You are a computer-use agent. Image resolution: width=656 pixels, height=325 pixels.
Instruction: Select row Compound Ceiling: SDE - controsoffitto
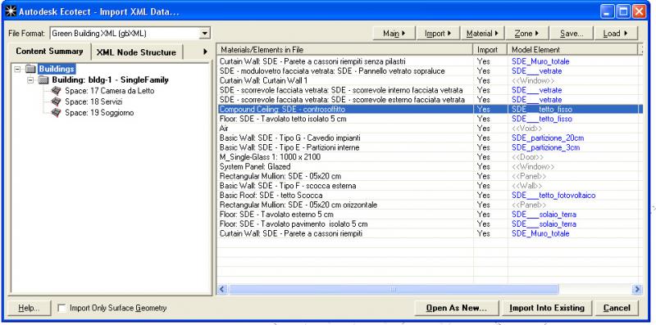point(430,109)
